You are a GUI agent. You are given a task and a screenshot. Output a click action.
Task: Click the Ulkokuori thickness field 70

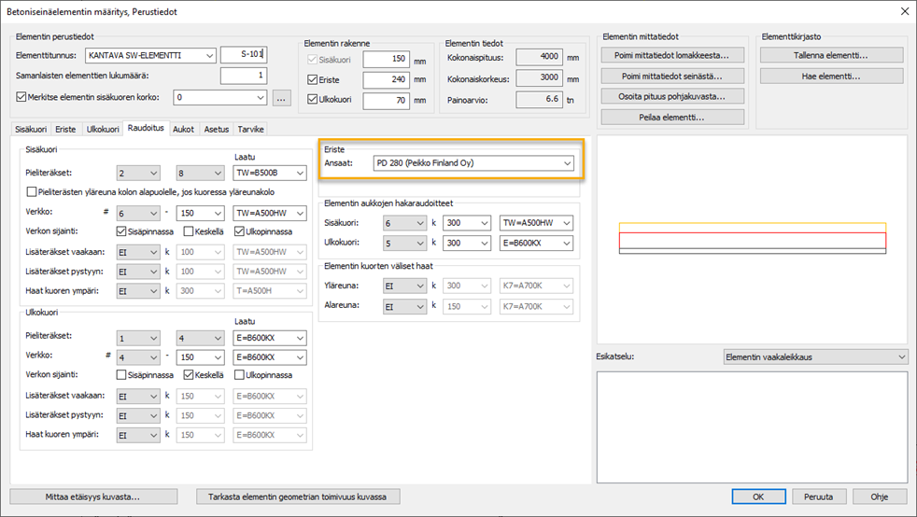pos(386,101)
